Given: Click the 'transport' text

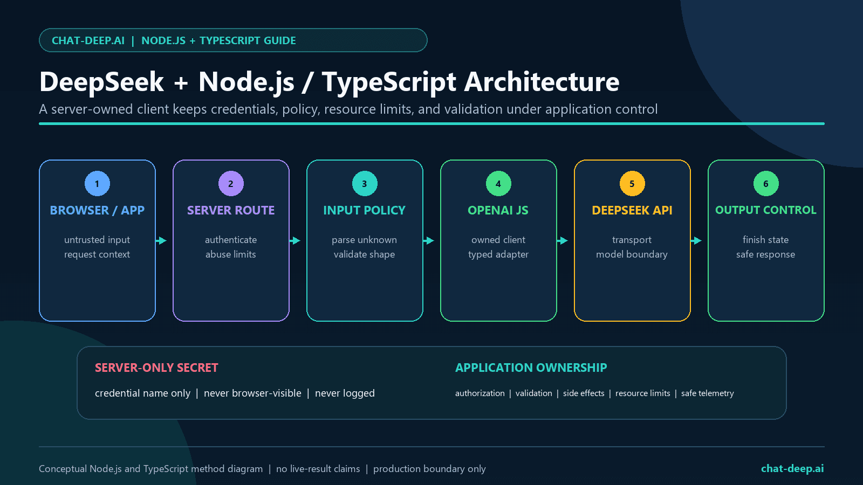Looking at the screenshot, I should [x=632, y=240].
